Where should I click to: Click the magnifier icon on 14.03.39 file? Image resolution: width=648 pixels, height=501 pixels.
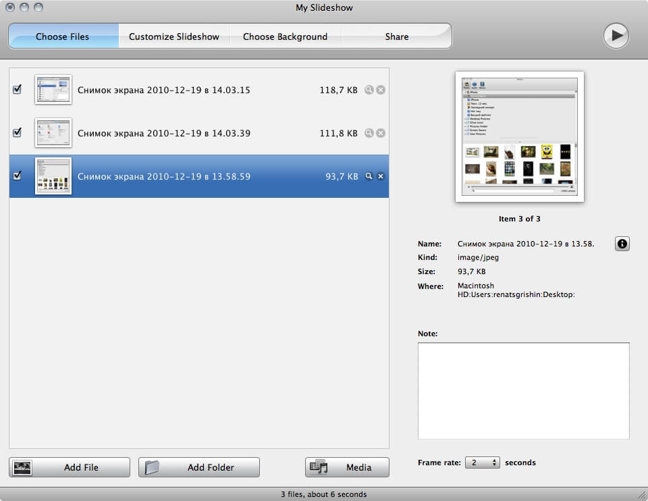coord(369,133)
